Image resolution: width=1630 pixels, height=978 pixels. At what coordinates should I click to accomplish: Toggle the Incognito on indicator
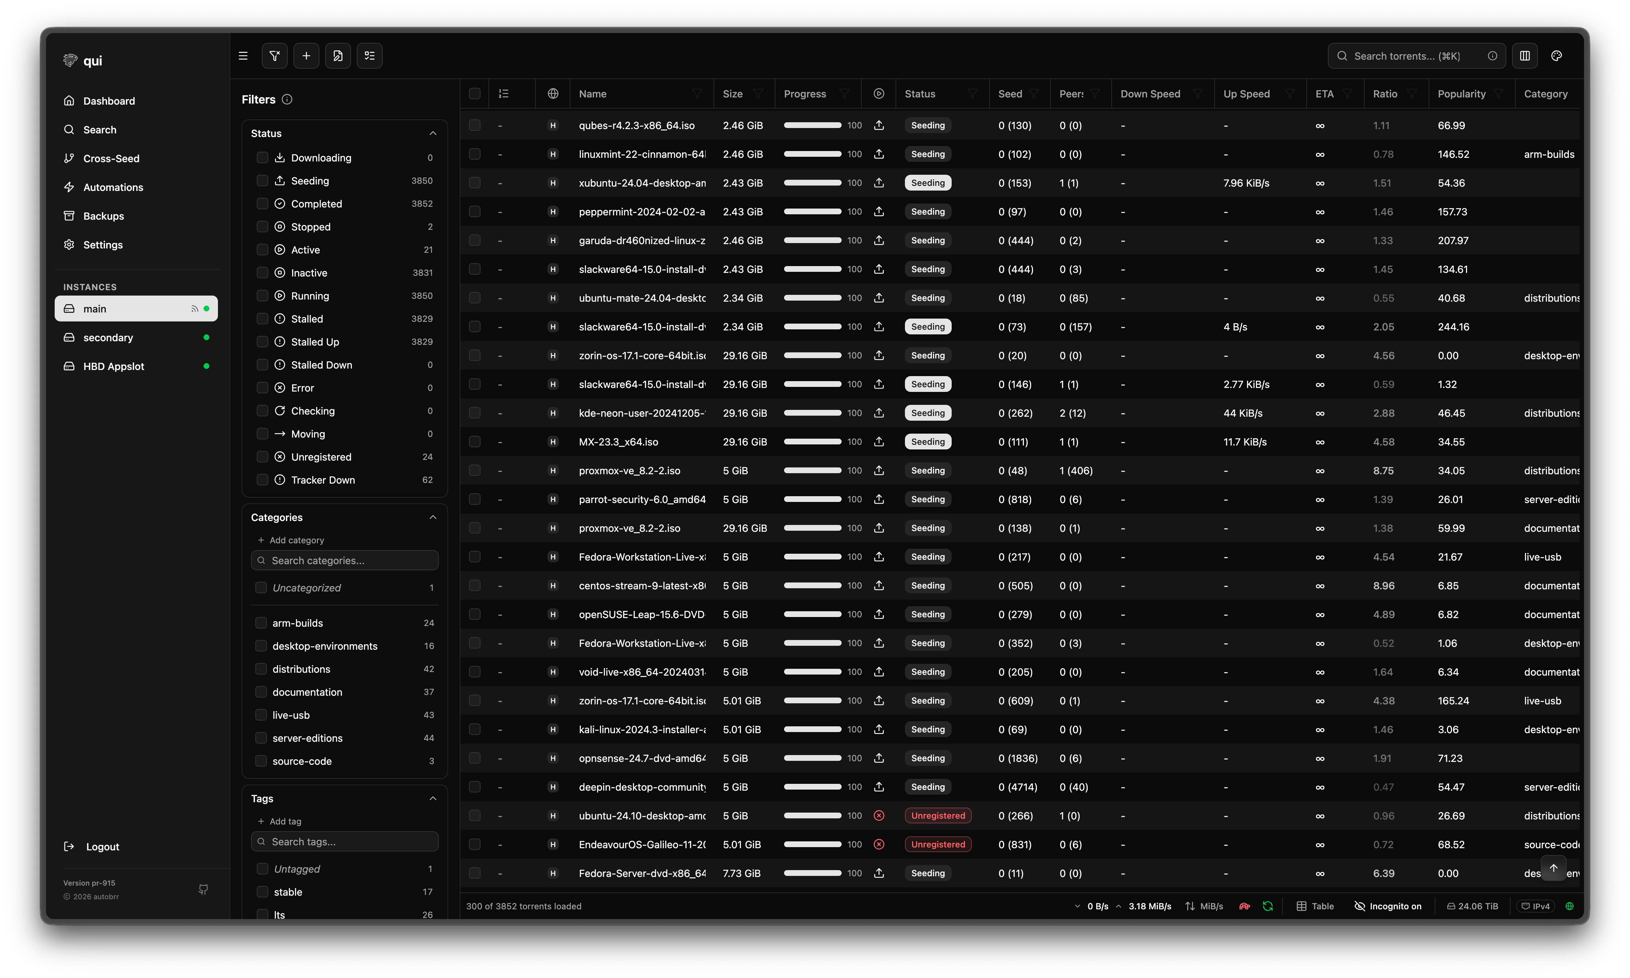(1388, 906)
